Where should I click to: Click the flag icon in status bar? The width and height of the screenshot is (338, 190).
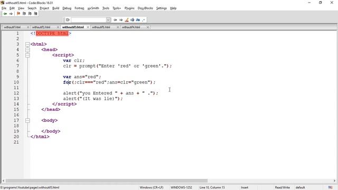[x=330, y=187]
